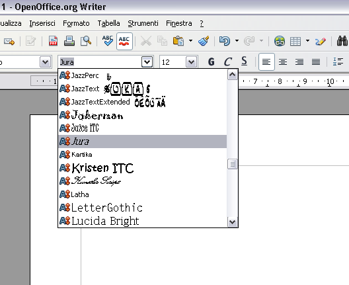Open page preview with magnifier icon
The width and height of the screenshot is (349, 285).
[x=86, y=41]
